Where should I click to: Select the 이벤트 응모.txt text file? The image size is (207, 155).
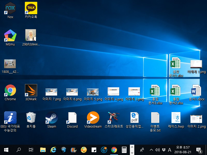coord(155,122)
